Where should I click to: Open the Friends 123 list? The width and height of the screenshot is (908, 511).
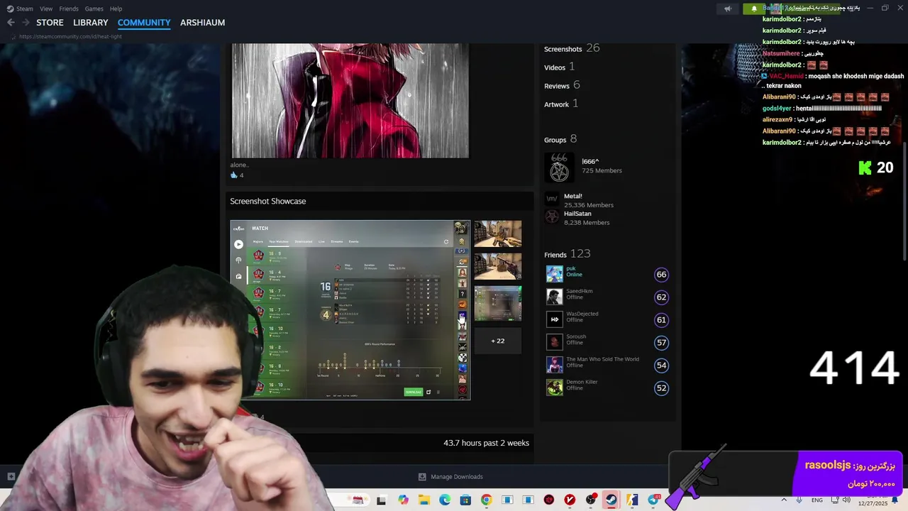coord(567,254)
